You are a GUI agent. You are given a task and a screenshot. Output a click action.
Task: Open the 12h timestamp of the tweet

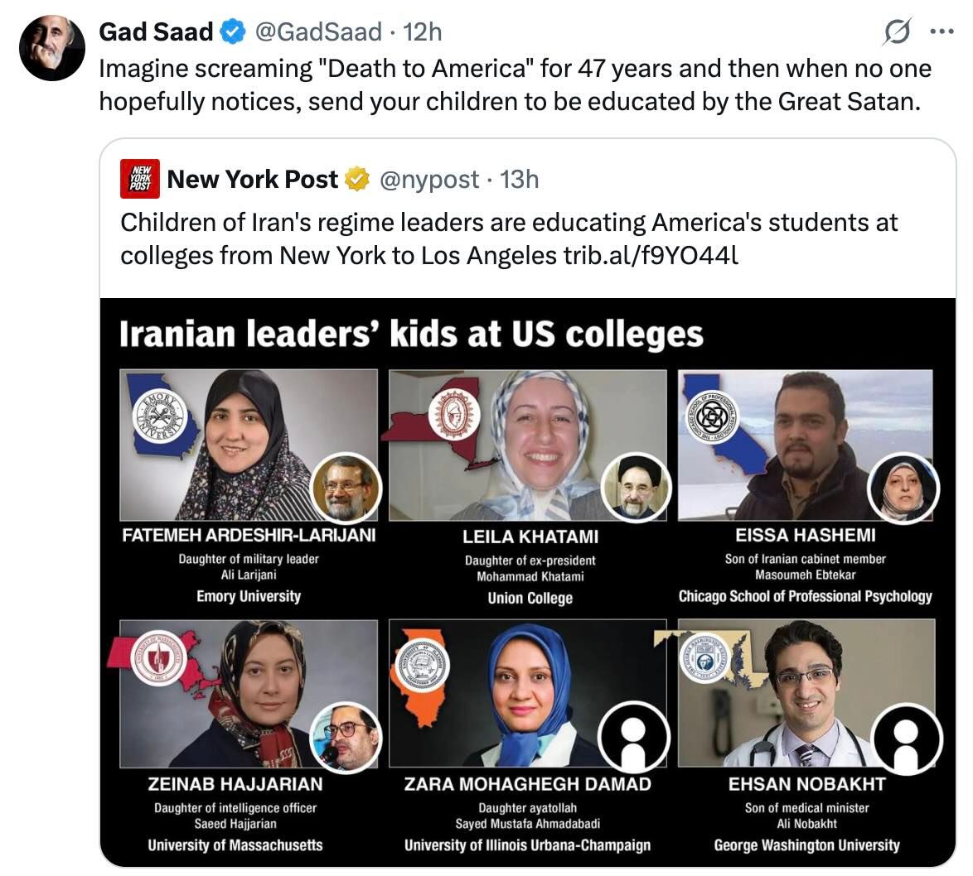pos(423,31)
